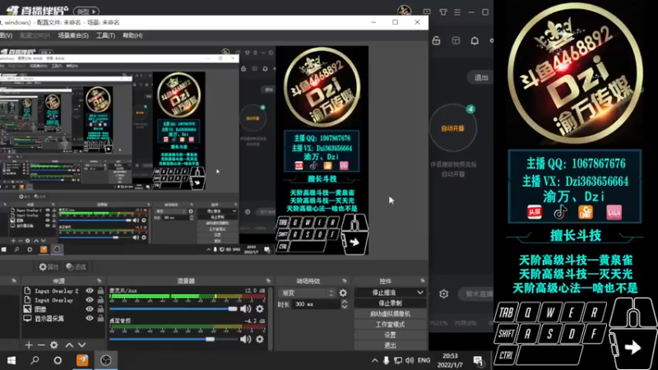Toggle lock on the 图像 source
658x370 pixels.
pos(100,309)
